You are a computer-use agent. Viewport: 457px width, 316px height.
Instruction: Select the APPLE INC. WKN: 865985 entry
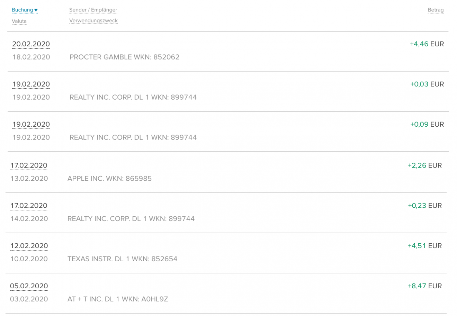[x=109, y=179]
